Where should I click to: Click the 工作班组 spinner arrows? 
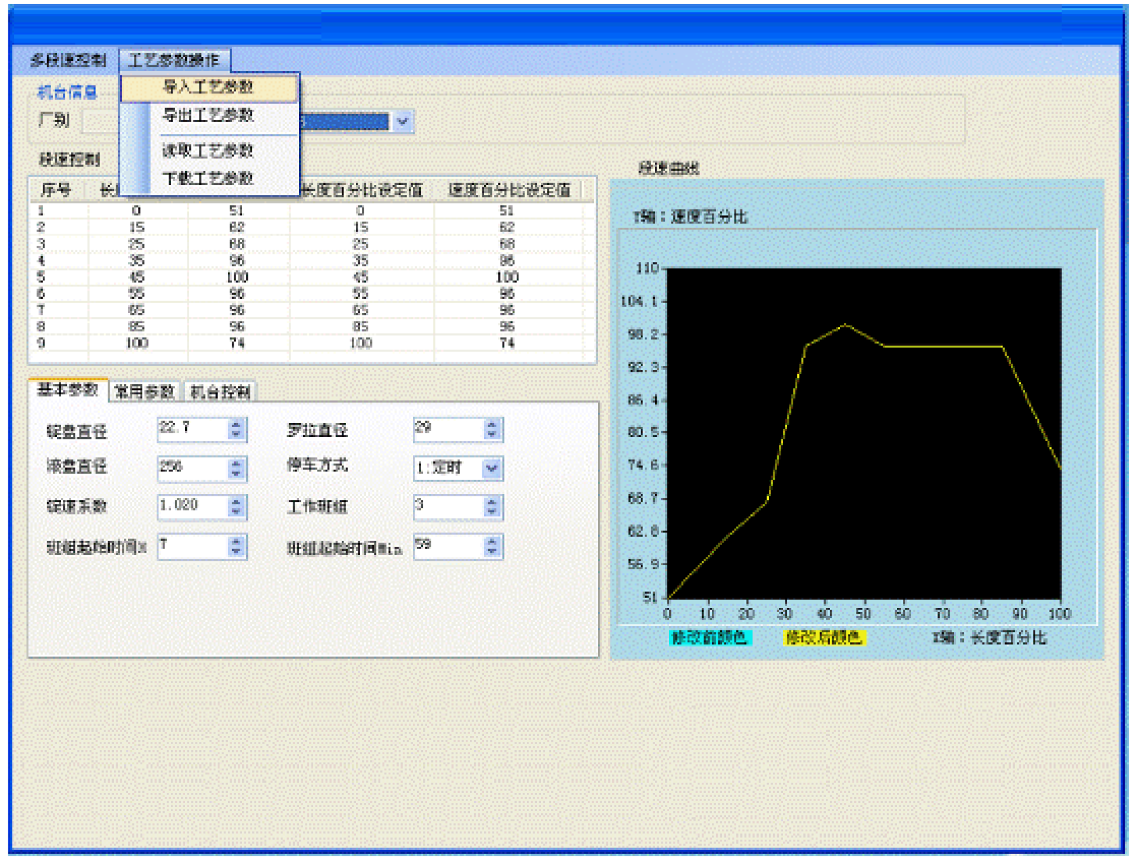click(x=492, y=507)
